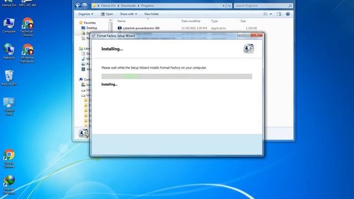Toggle the Explorer preview pane icon
This screenshot has height=199, width=354.
point(279,14)
